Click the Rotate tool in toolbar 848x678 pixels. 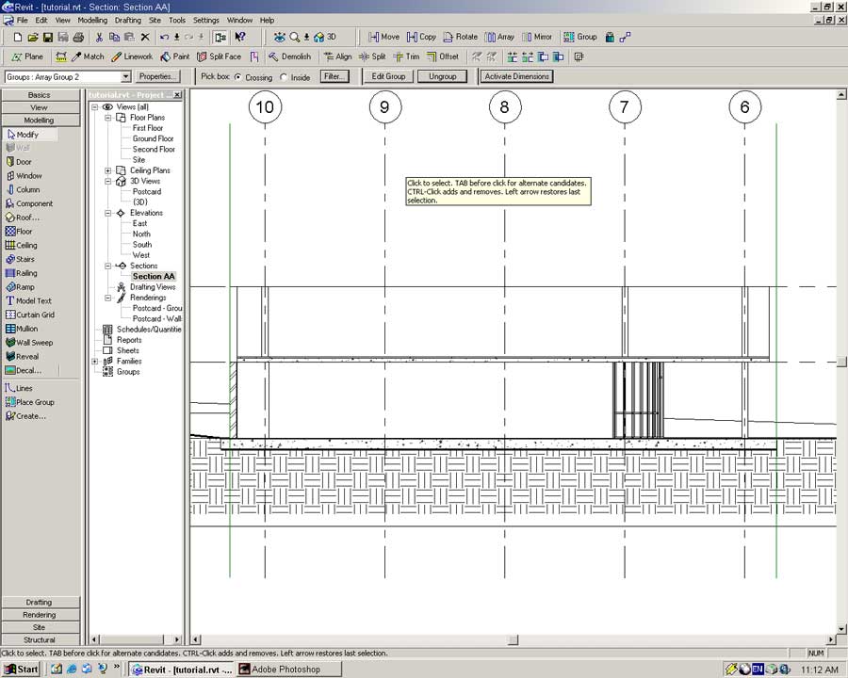click(x=460, y=37)
